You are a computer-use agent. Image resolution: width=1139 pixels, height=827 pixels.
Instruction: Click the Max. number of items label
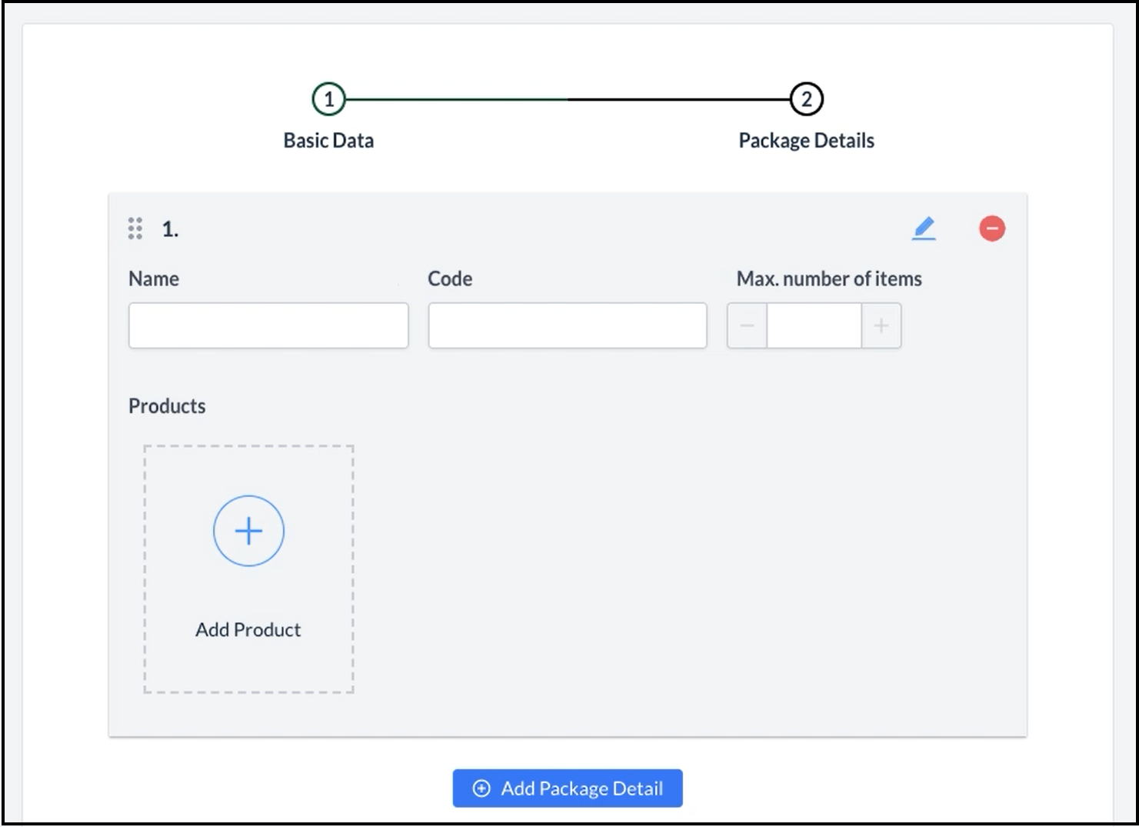click(829, 278)
